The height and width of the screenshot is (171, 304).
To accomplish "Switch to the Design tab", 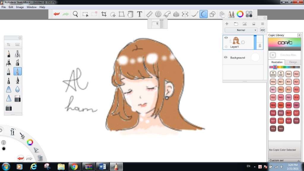I will pos(293,62).
